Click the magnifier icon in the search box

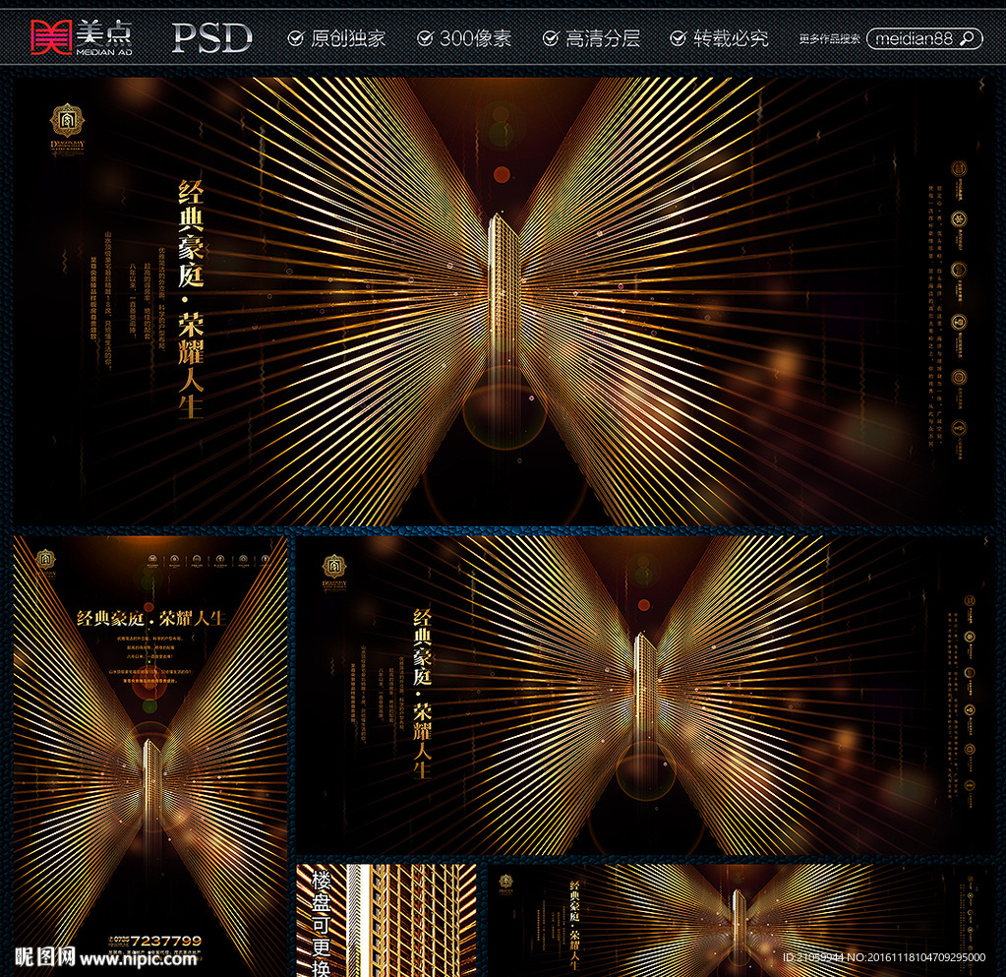click(967, 38)
